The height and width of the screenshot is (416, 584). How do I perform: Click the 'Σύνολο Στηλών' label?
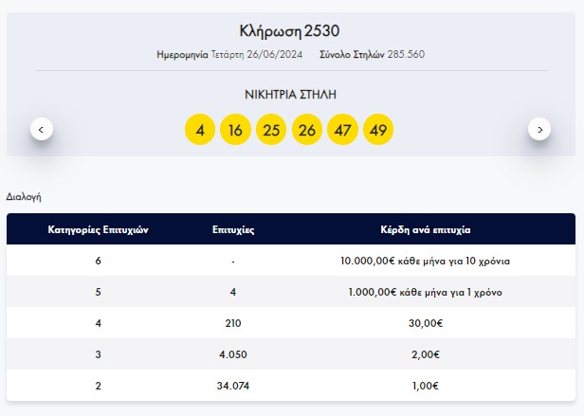(x=352, y=54)
